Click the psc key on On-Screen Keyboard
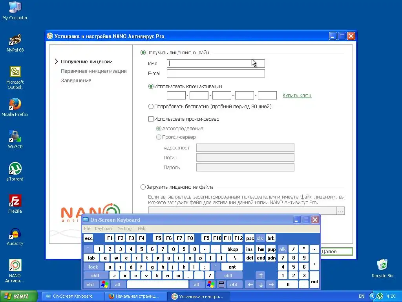This screenshot has height=302, width=402. click(x=250, y=238)
